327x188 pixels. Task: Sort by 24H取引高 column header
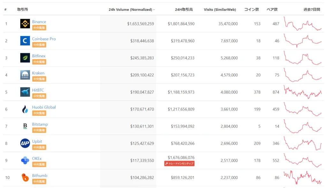click(184, 9)
